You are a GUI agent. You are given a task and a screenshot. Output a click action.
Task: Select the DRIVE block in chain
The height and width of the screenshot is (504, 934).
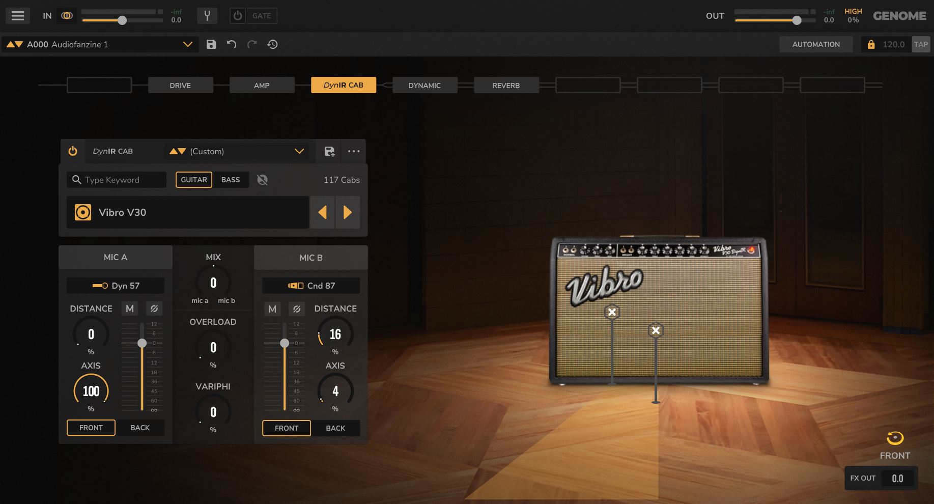[180, 85]
